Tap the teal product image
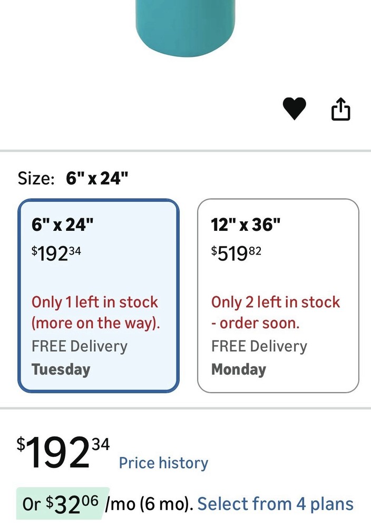 [185, 26]
